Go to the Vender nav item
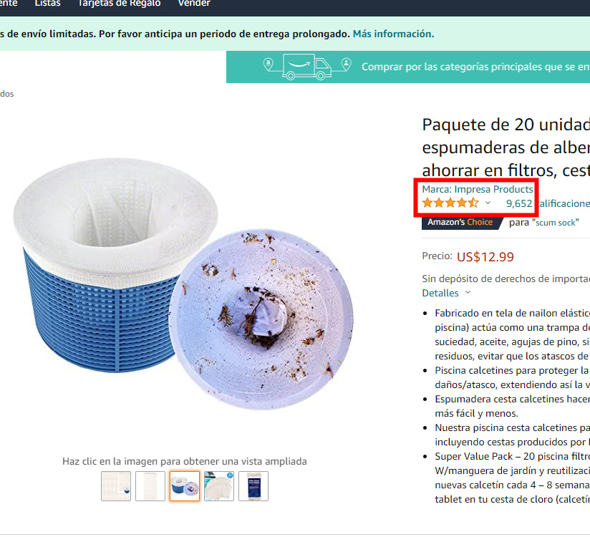This screenshot has height=537, width=590. (194, 4)
